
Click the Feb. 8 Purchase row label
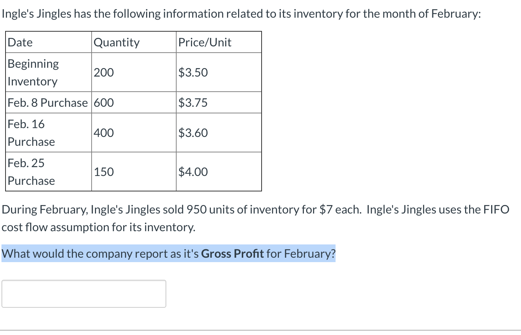coord(49,102)
